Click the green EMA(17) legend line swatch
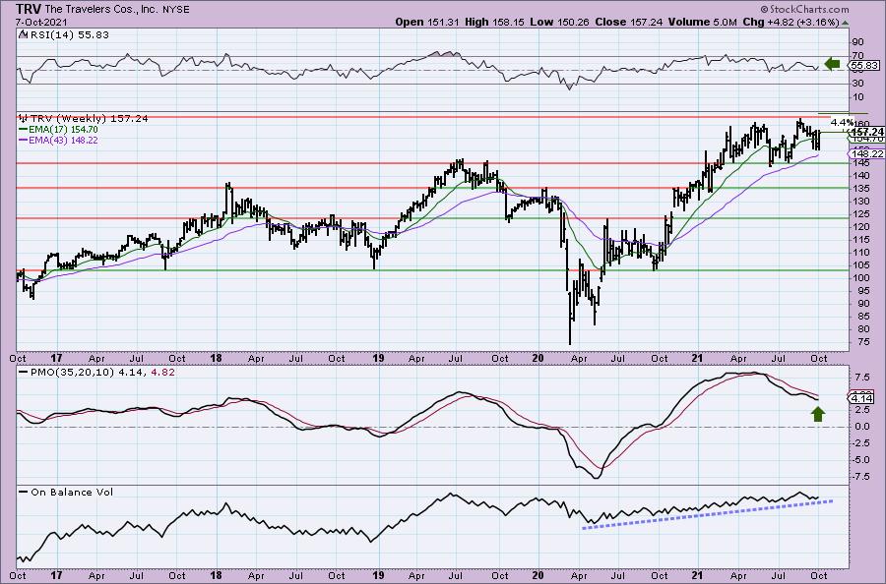This screenshot has height=584, width=886. tap(23, 129)
